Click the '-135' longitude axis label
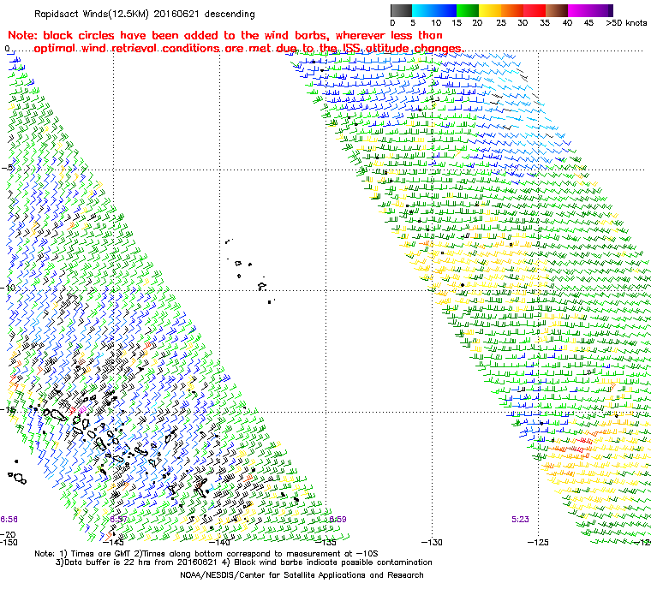 pos(325,542)
